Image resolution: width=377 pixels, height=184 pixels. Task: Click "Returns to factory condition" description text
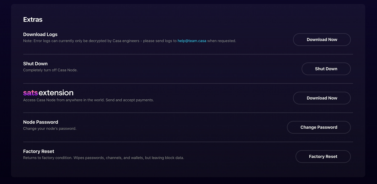(x=47, y=158)
